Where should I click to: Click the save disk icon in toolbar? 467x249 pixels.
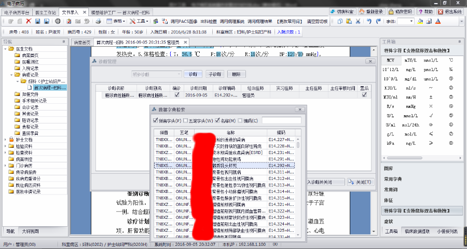[37, 21]
